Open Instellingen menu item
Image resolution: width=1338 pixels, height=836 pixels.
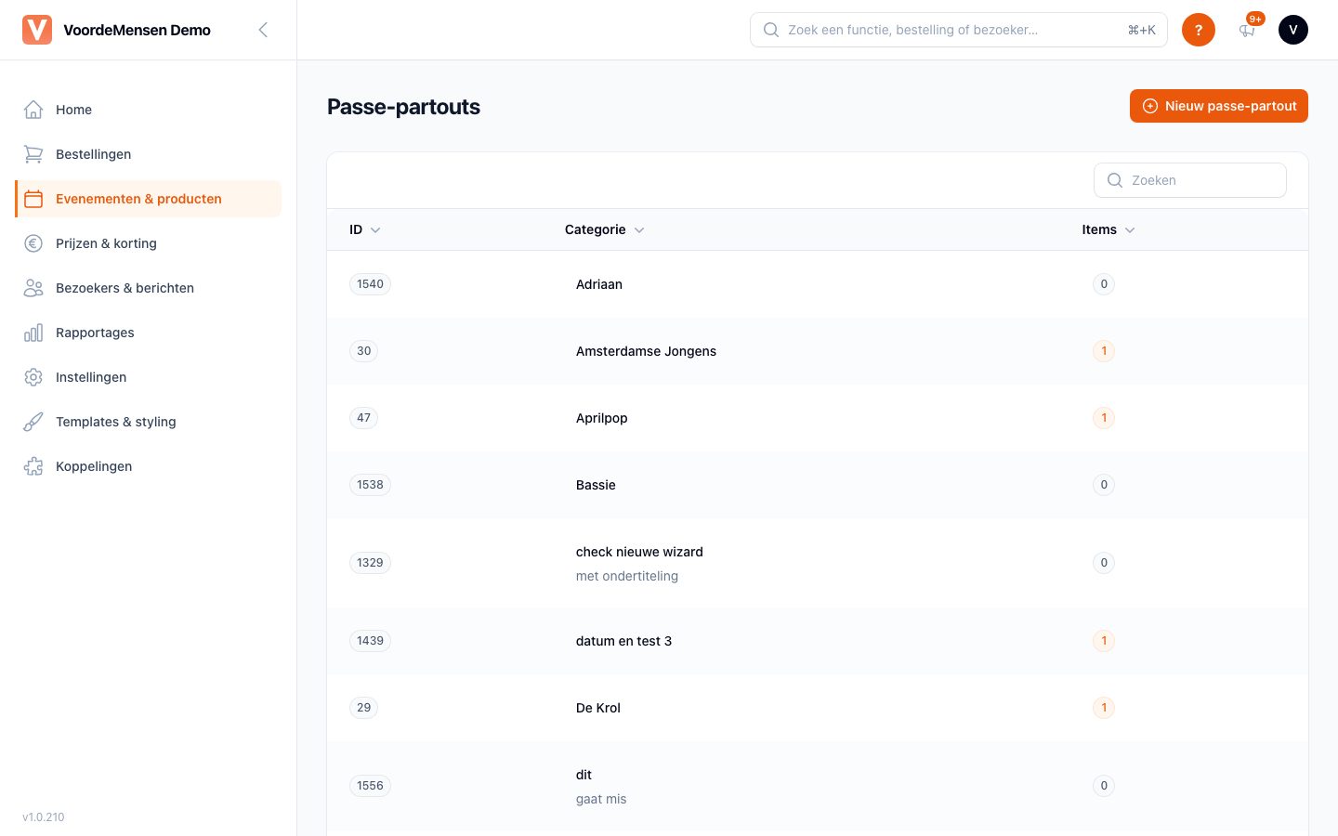coord(149,377)
